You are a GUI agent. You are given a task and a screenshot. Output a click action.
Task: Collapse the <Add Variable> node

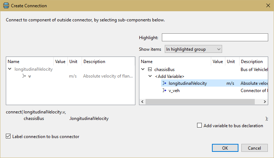tap(150, 76)
